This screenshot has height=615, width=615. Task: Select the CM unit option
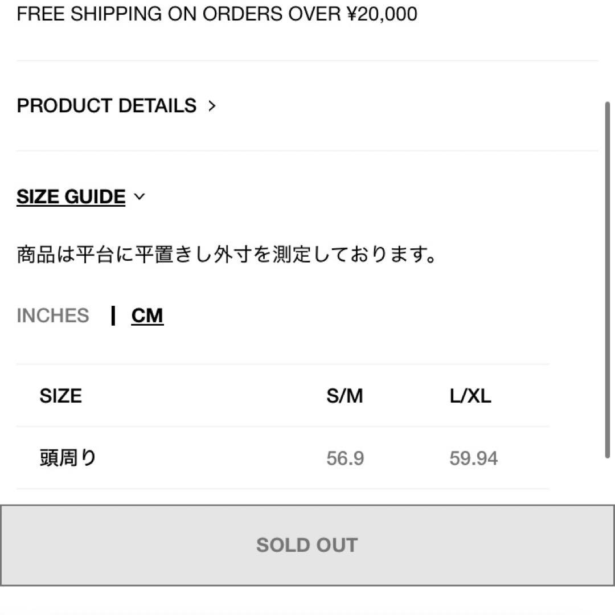coord(147,315)
